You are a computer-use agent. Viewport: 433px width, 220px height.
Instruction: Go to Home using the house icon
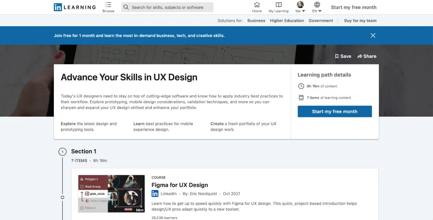click(x=257, y=5)
